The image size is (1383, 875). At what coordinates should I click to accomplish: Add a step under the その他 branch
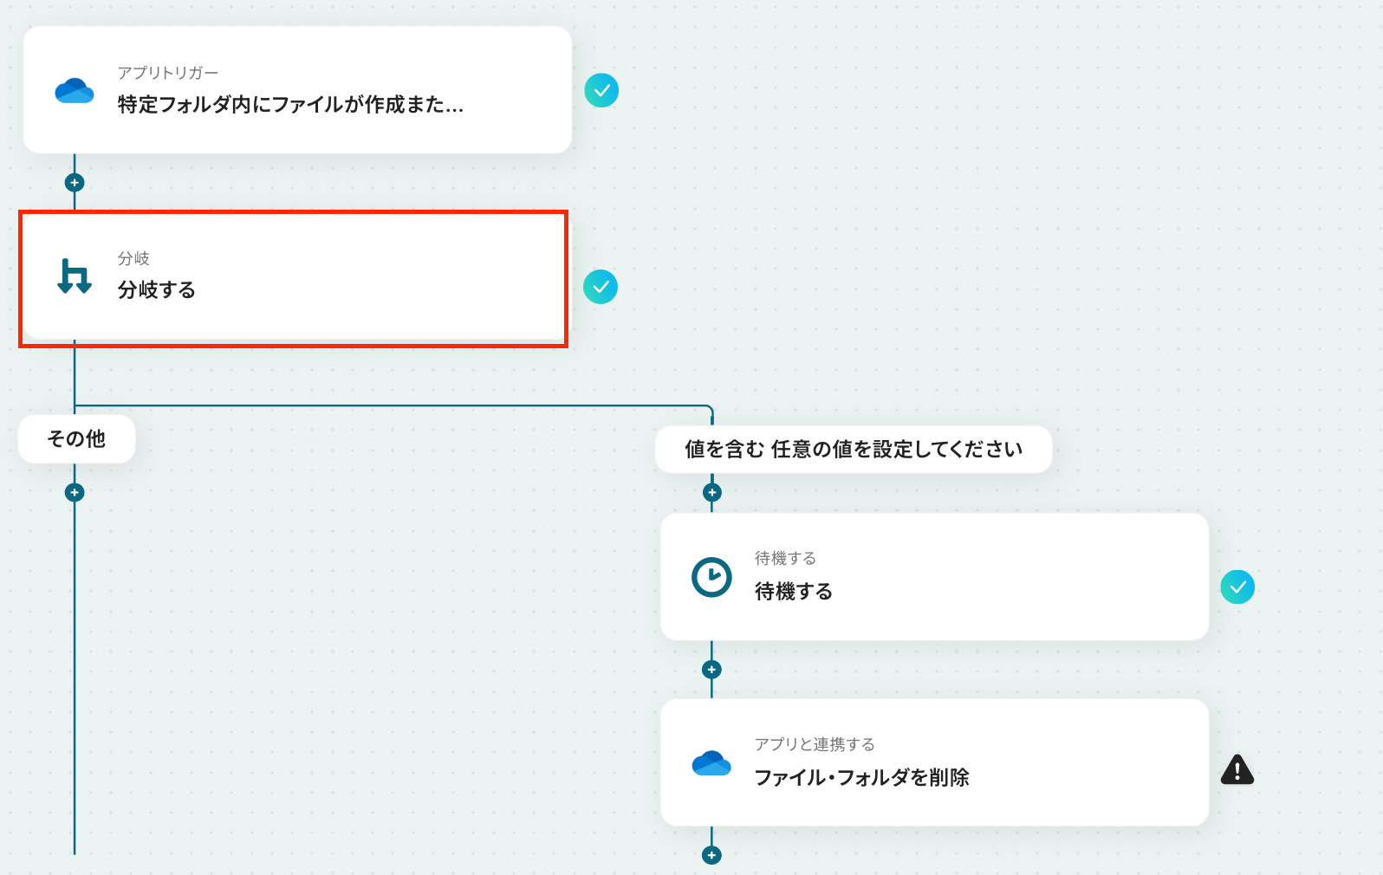pos(75,493)
